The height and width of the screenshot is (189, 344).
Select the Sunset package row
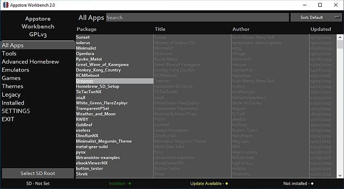pos(114,37)
